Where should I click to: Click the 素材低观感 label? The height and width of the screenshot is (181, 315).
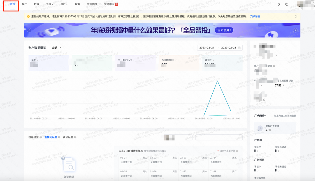pos(260,178)
